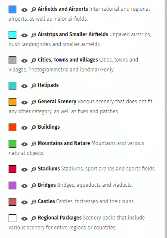Screen dimensions: 167x238
Task: Click the Stadiums magnifier icon
Action: point(34,169)
